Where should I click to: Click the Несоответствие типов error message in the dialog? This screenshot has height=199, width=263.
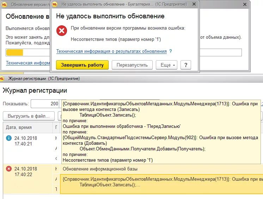click(116, 39)
